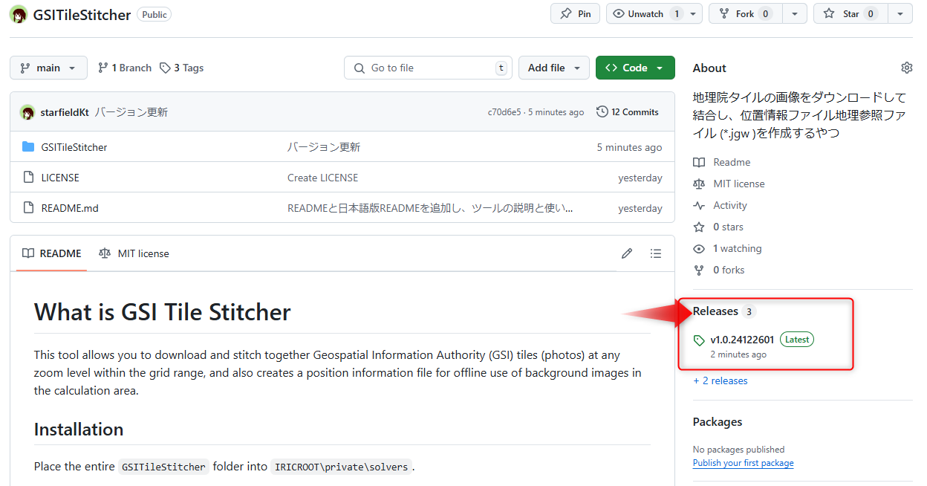Click the Fork button
927x486 pixels.
coord(745,13)
